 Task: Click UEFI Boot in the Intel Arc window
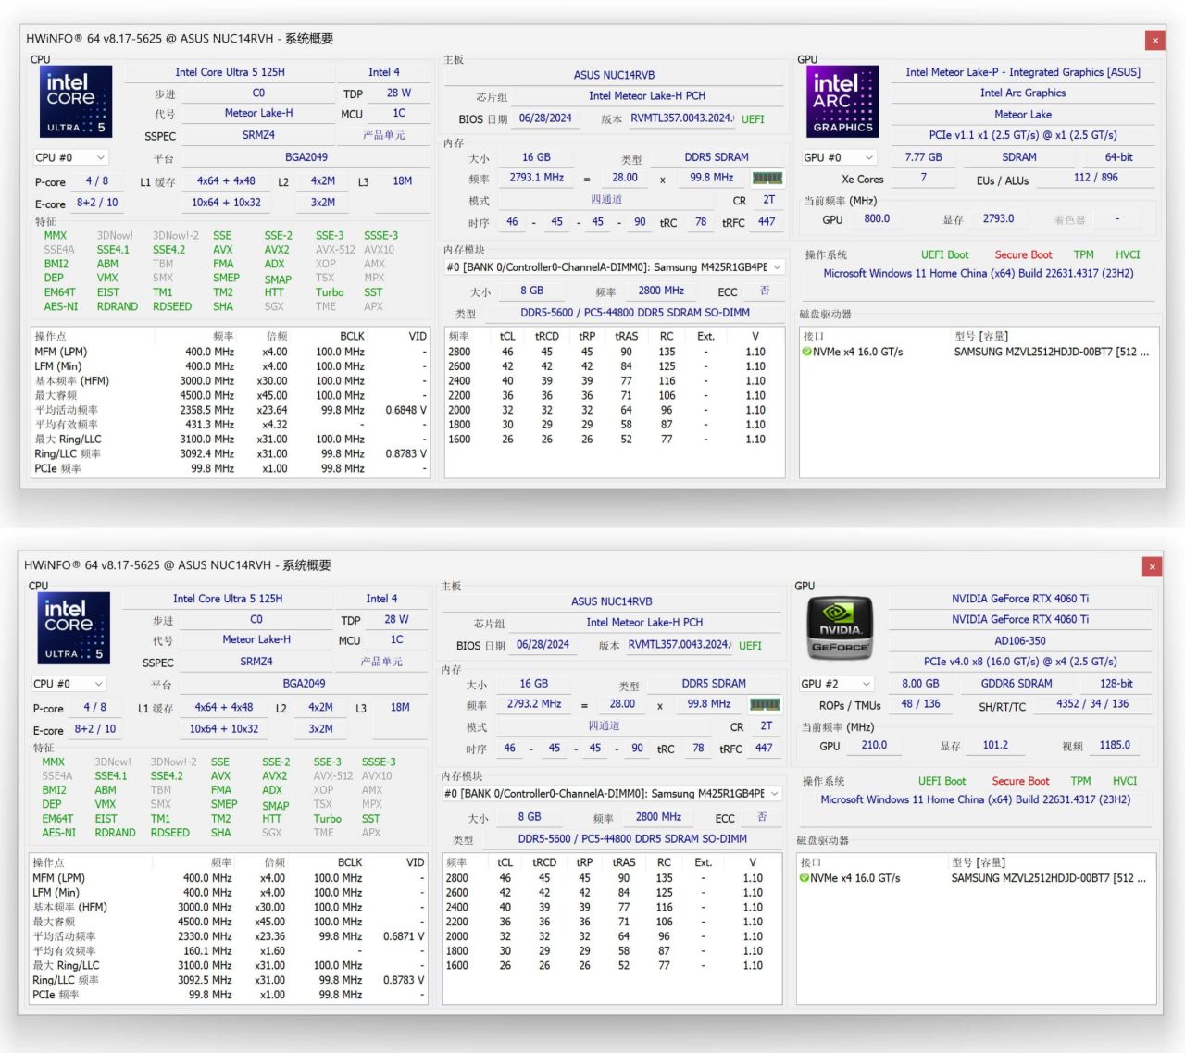click(x=944, y=254)
